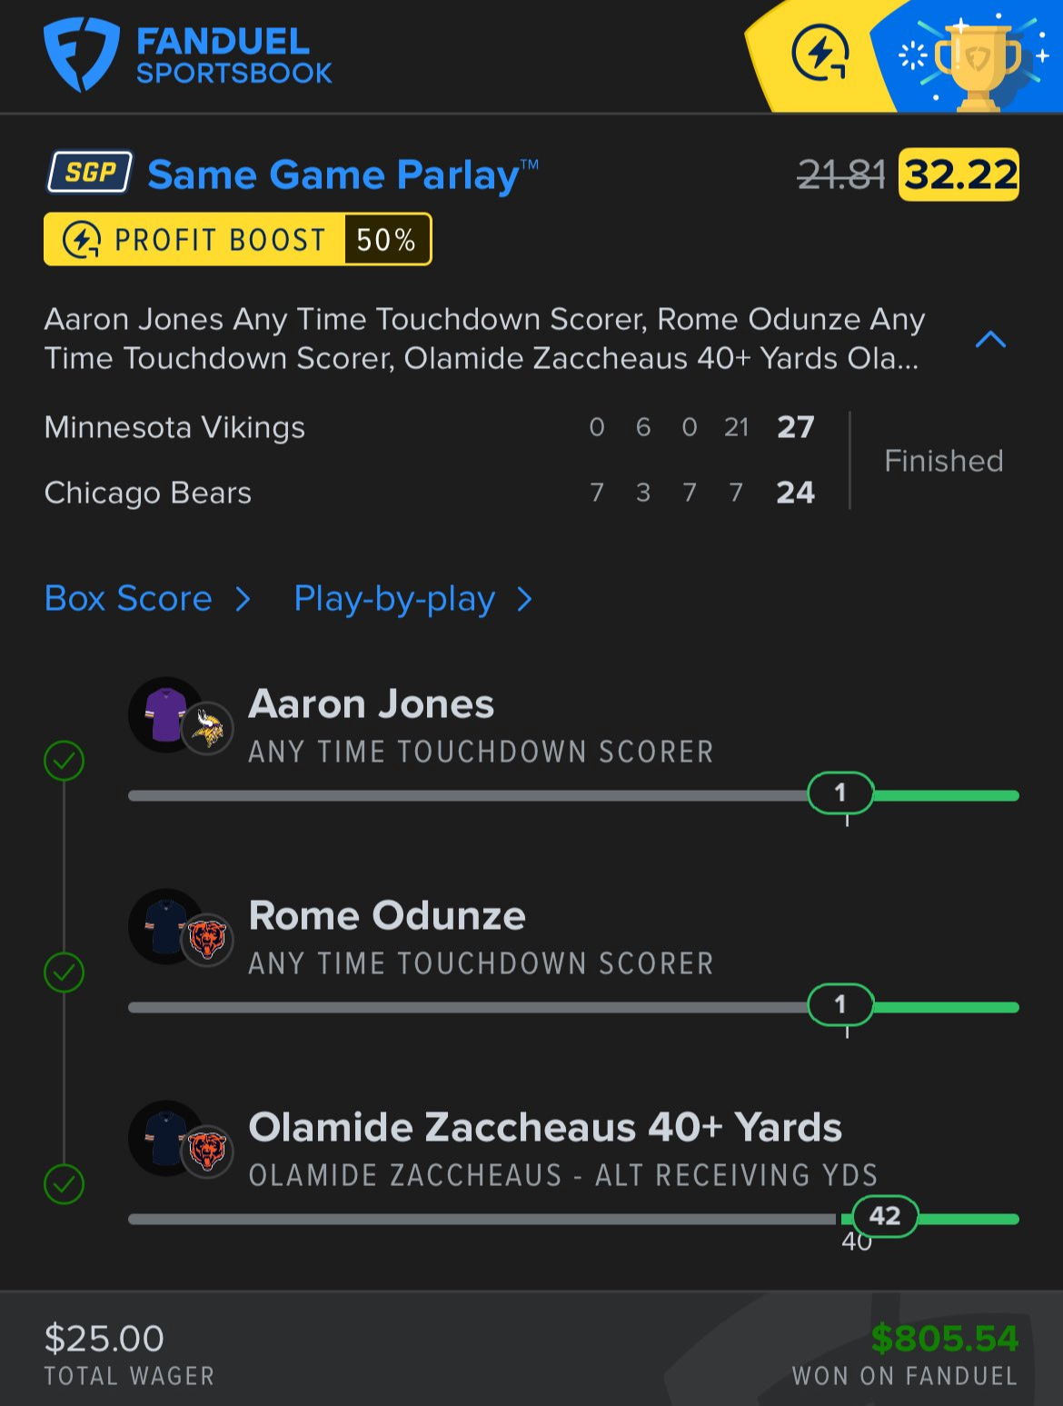Tap the $805.54 Won on FanDuel amount

(x=944, y=1339)
